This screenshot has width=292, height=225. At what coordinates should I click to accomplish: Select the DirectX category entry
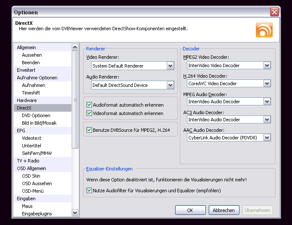43,108
